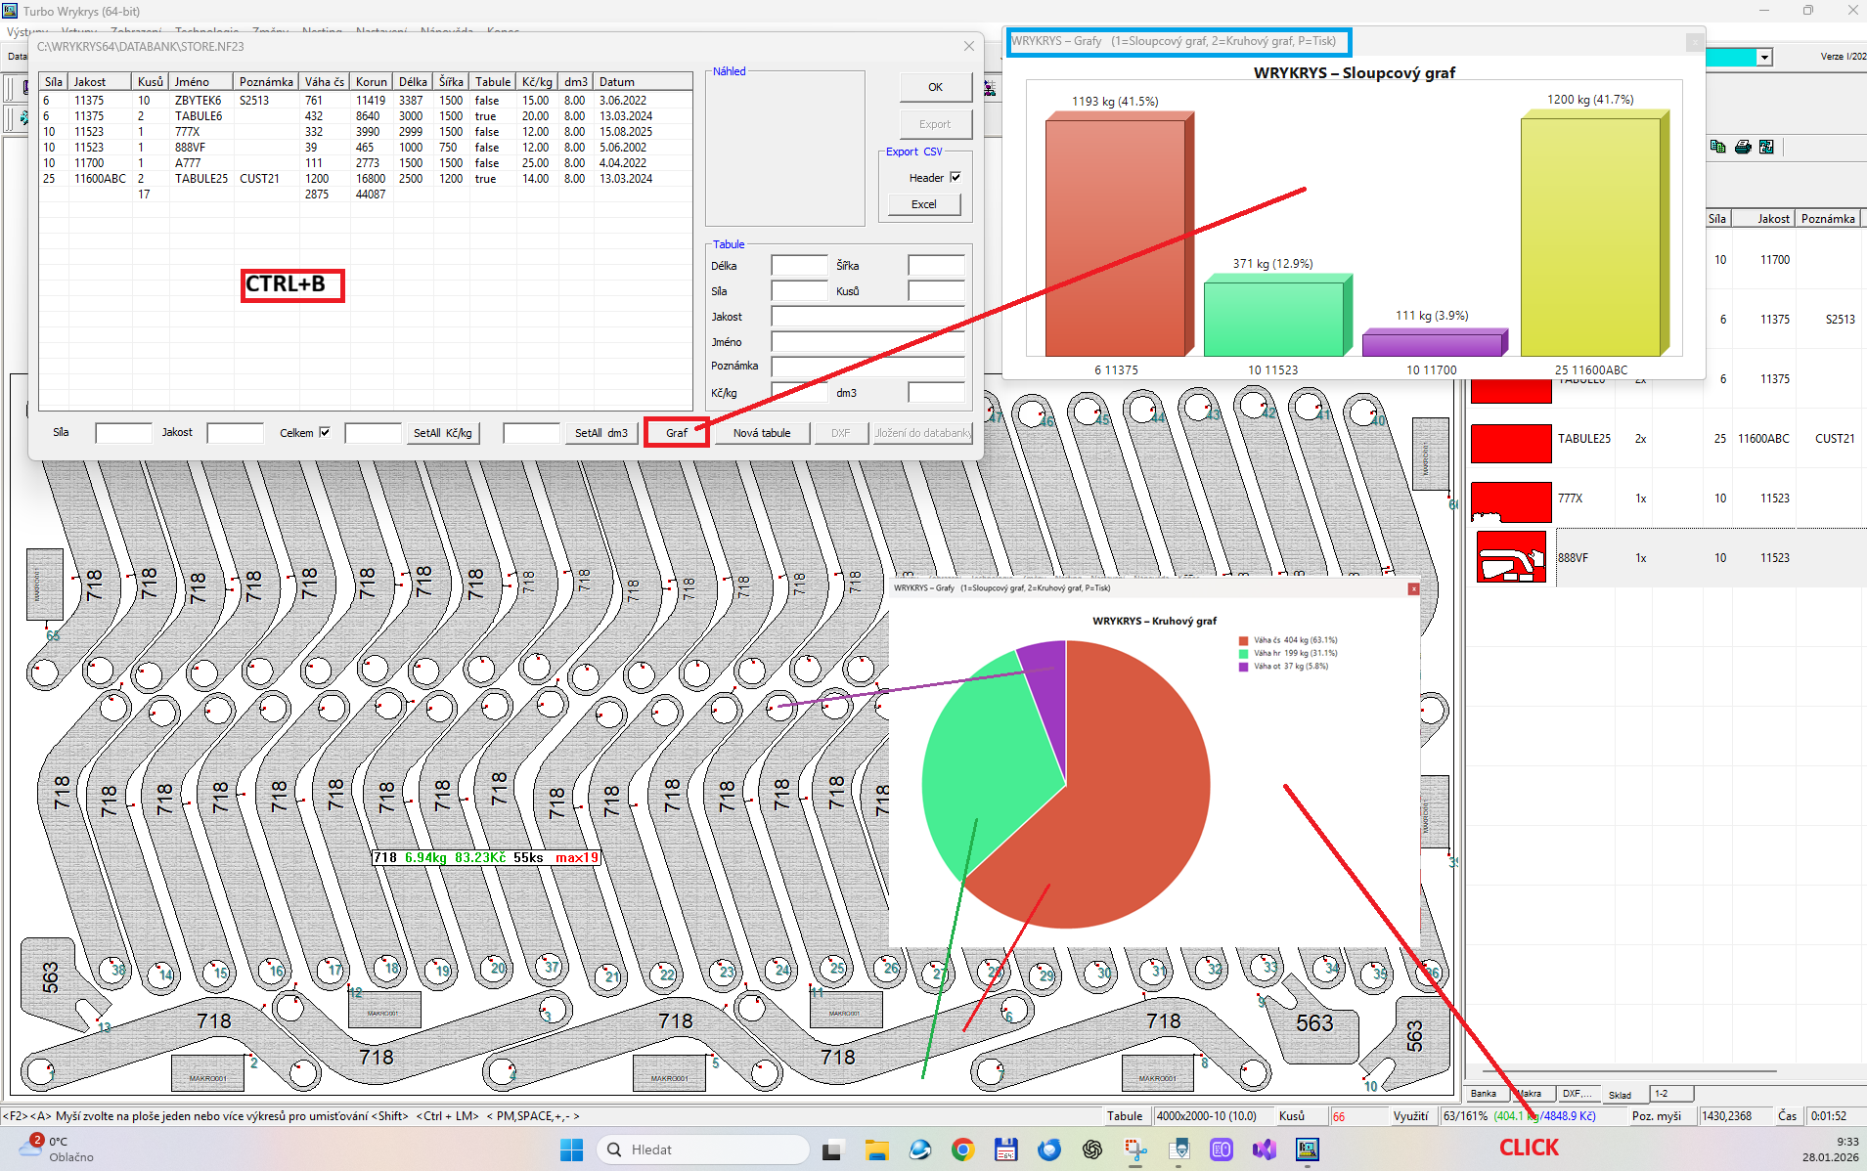Click the Excel export button
Screen dimensions: 1867x1171
pos(923,204)
